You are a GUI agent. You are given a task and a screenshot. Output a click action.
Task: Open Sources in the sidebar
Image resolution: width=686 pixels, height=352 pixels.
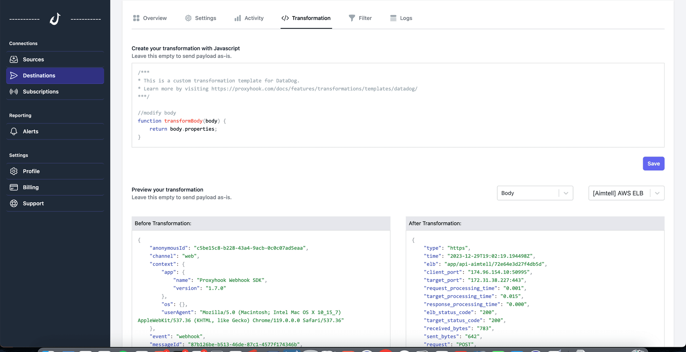[55, 59]
